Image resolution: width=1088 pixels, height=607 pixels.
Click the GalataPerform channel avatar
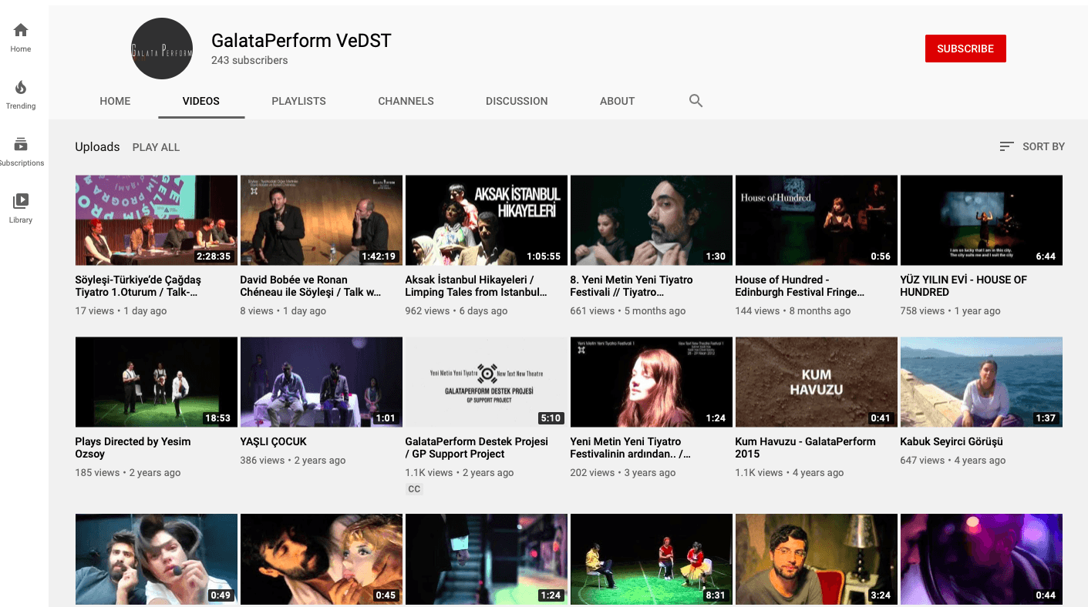pos(161,49)
